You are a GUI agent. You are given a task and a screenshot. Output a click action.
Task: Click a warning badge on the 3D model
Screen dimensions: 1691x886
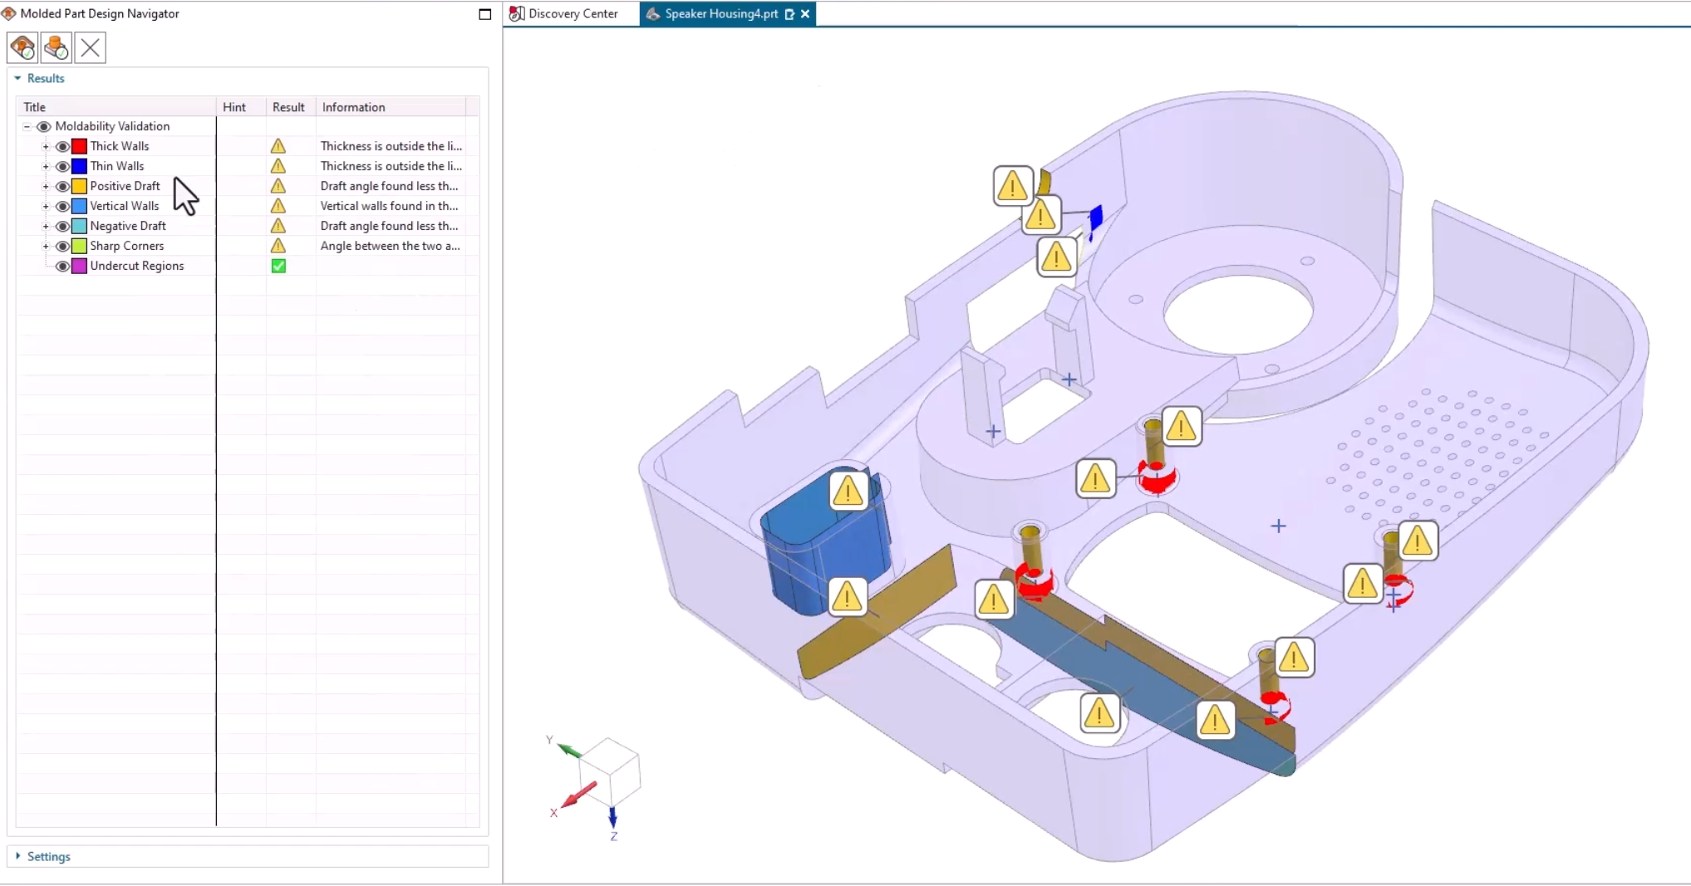tap(1013, 184)
